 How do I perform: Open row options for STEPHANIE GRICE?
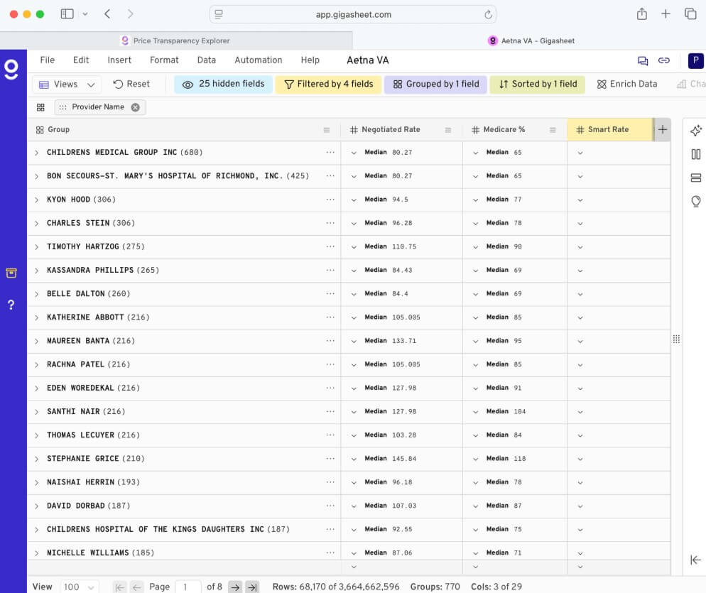tap(330, 458)
